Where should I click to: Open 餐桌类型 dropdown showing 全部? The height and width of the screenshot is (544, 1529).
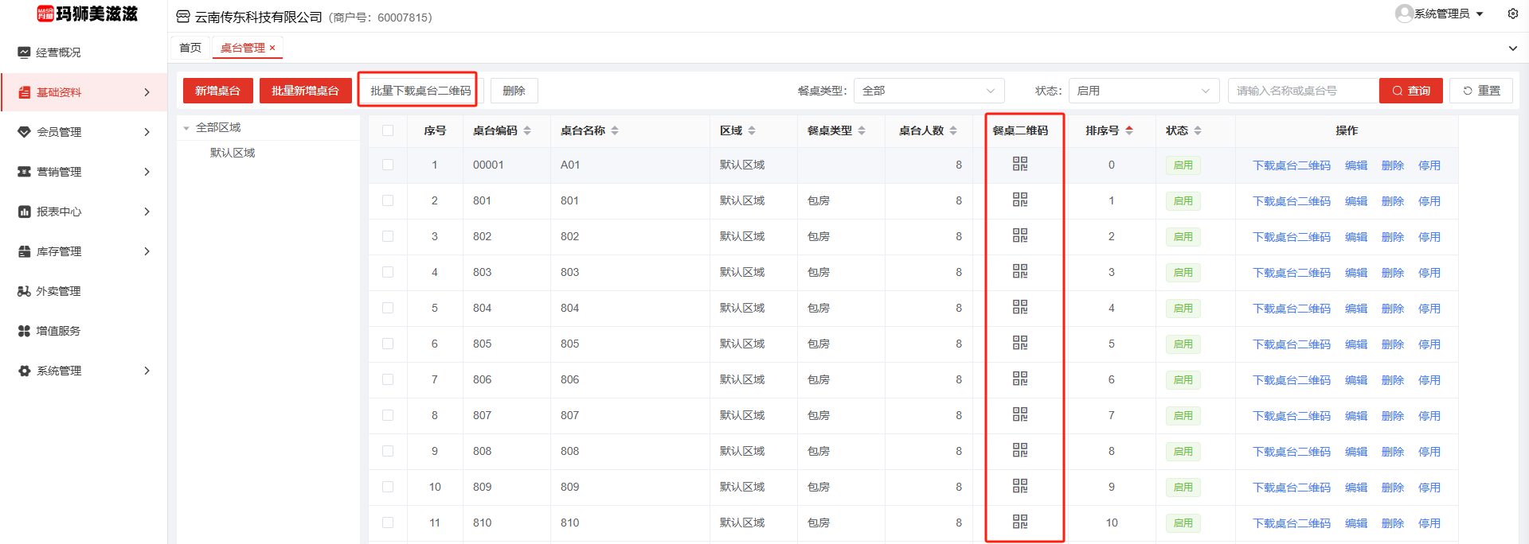[x=929, y=91]
